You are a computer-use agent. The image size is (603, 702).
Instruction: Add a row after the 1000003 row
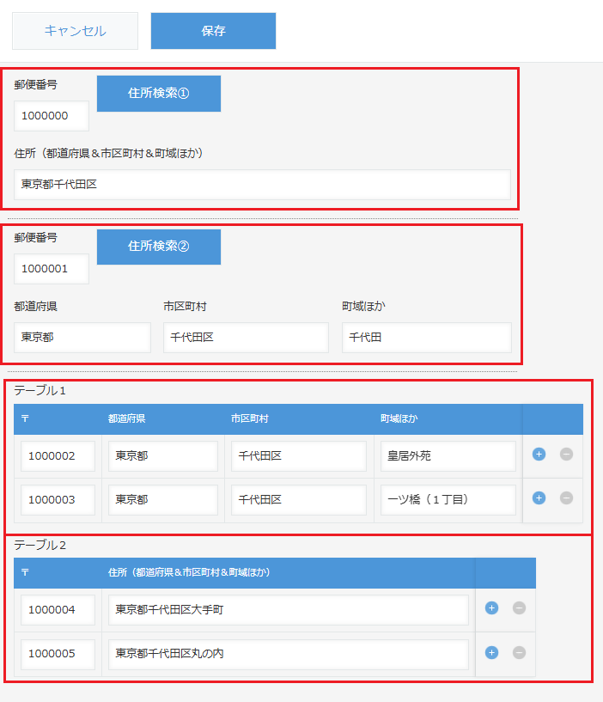539,498
